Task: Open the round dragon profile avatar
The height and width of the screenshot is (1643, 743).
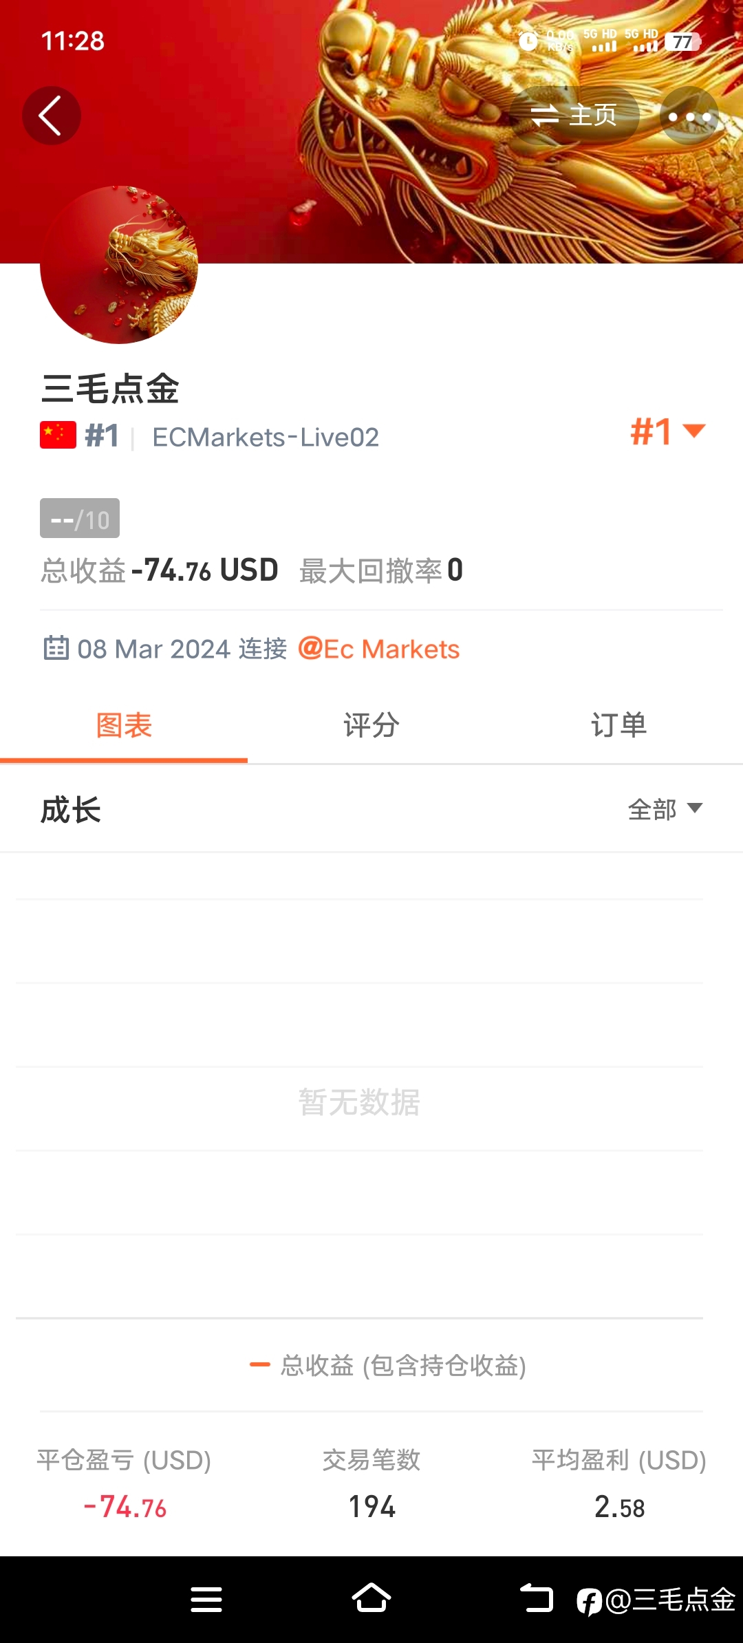Action: click(x=119, y=265)
